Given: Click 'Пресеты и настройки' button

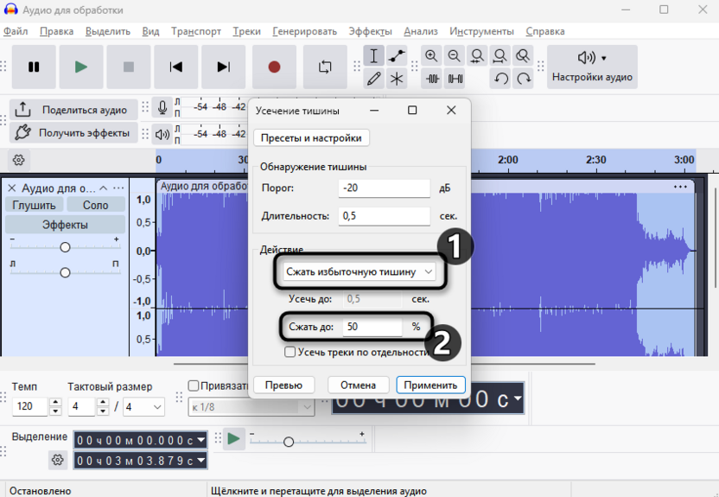Looking at the screenshot, I should pyautogui.click(x=312, y=137).
